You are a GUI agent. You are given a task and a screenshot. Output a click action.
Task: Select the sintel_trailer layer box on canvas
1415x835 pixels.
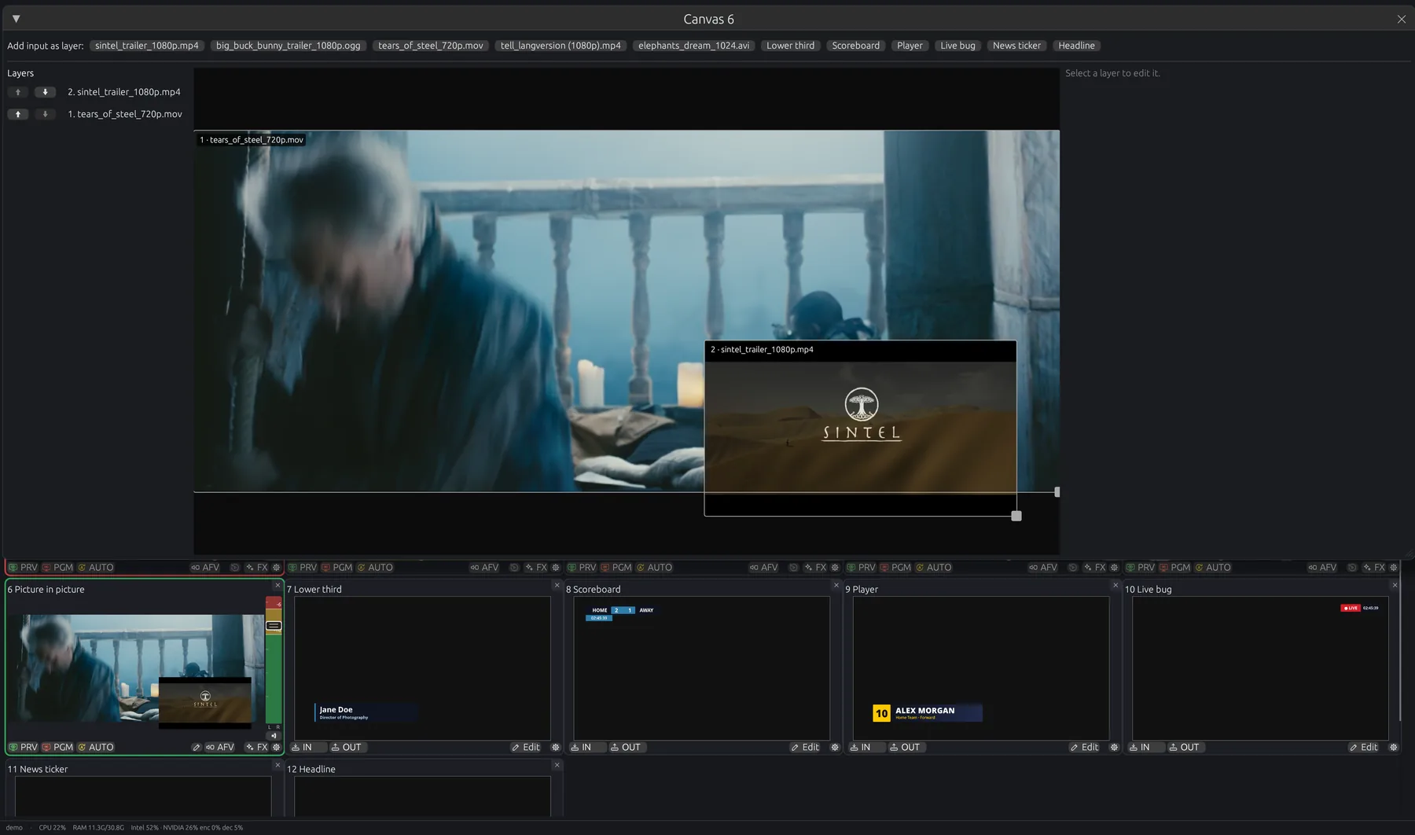point(860,429)
